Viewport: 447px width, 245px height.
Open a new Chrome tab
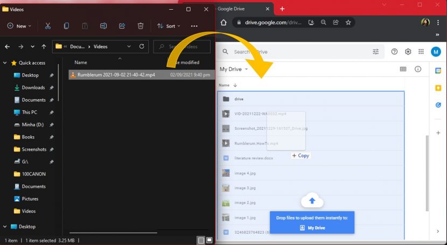click(282, 9)
